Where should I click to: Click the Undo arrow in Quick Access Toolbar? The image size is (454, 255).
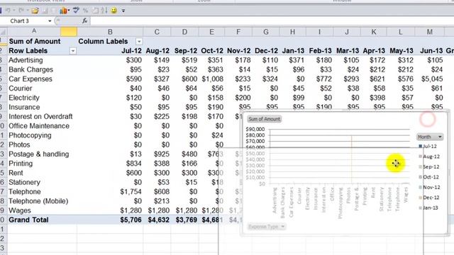click(8, 11)
